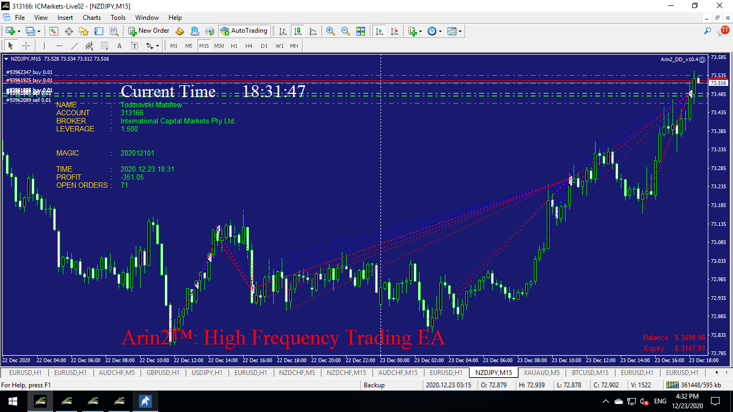Click the ENG language indicator
Viewport: 733px width, 412px height.
click(x=661, y=401)
